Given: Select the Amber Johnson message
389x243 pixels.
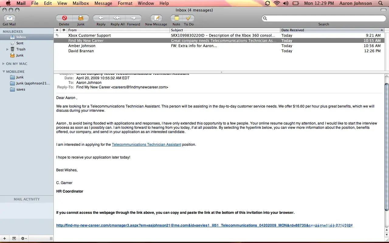Looking at the screenshot, I should [219, 46].
